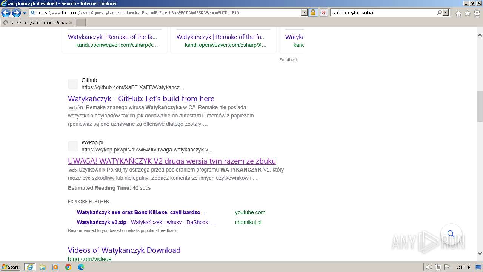
Task: Click the wykop.pl/wpis/19246495 URL text
Action: tap(147, 150)
